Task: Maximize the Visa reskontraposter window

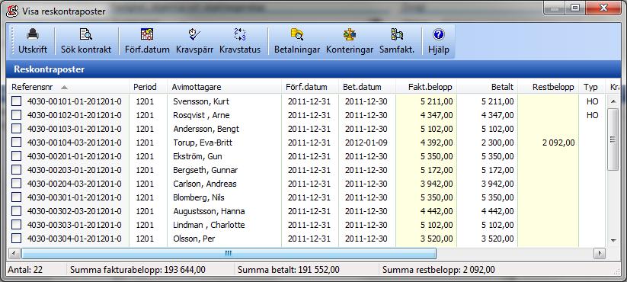Action: coord(575,8)
